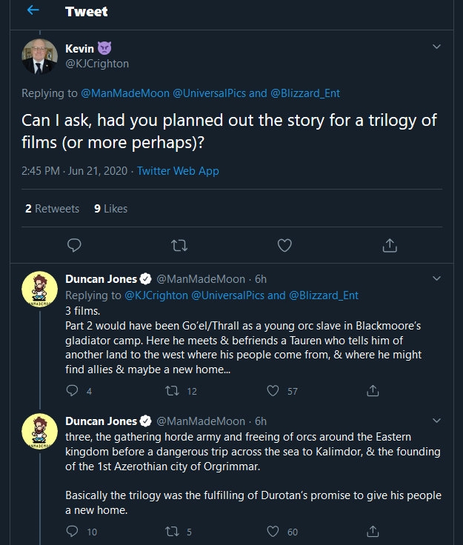This screenshot has height=545, width=463.
Task: Retweet Kevin's main tweet
Action: coord(179,244)
